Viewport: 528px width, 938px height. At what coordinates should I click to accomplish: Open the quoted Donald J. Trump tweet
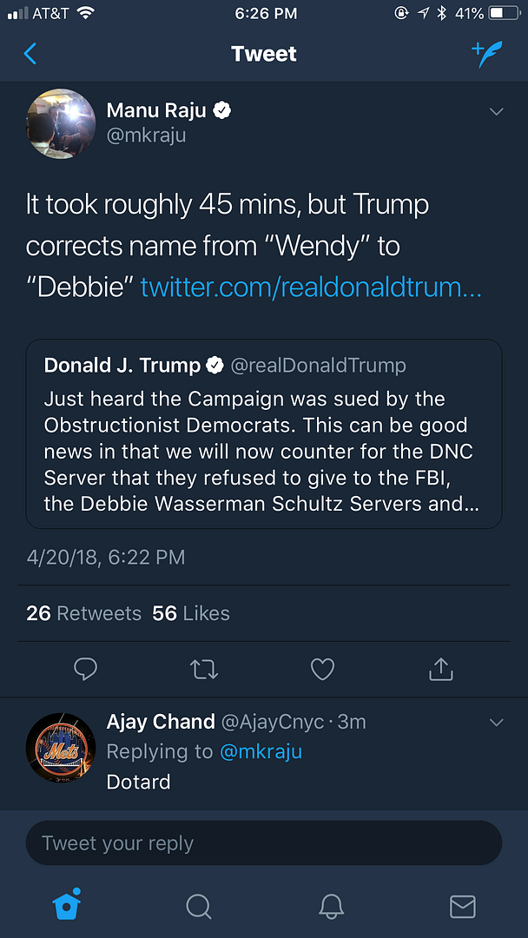pyautogui.click(x=264, y=433)
